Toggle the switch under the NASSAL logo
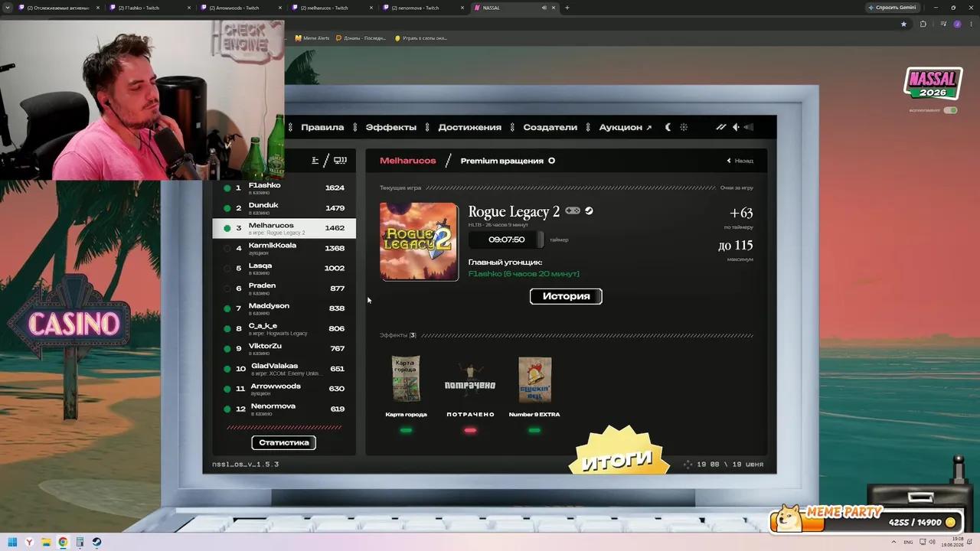Viewport: 980px width, 551px height. [x=950, y=110]
